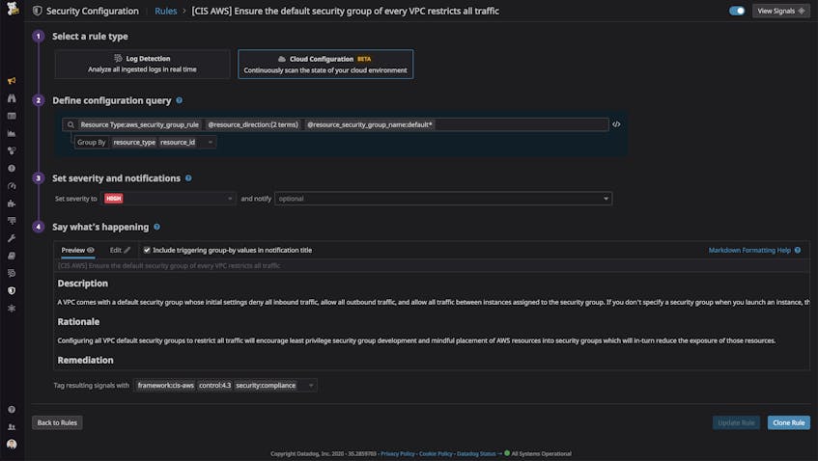Open the Security shield icon in sidebar

(12, 290)
